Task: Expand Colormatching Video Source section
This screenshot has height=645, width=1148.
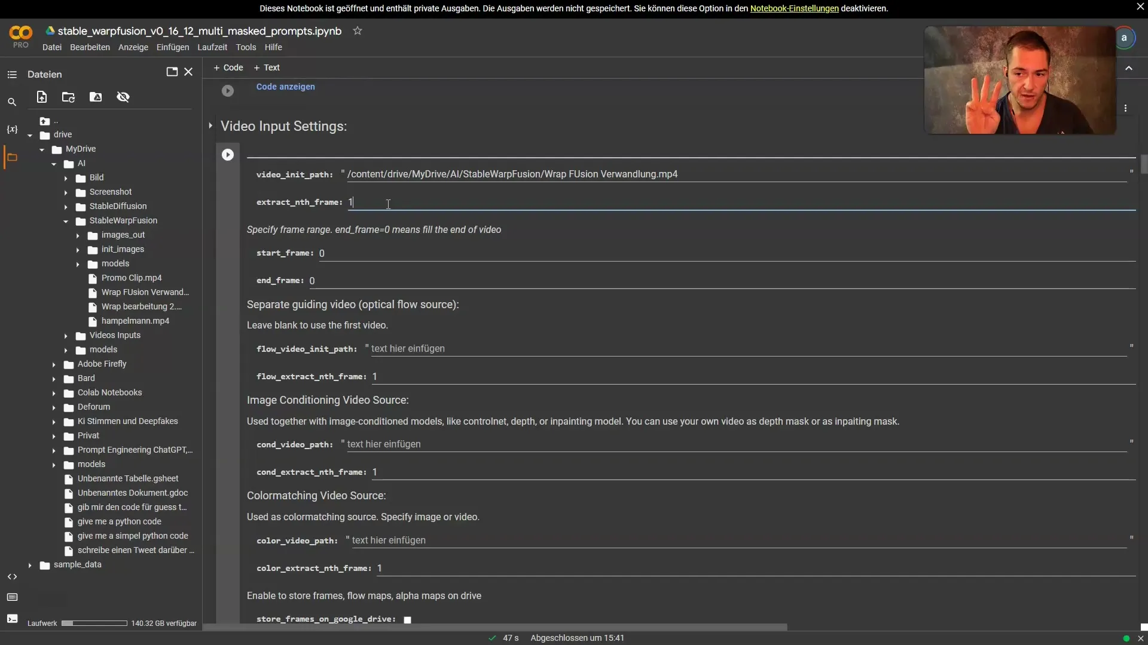Action: [x=315, y=495]
